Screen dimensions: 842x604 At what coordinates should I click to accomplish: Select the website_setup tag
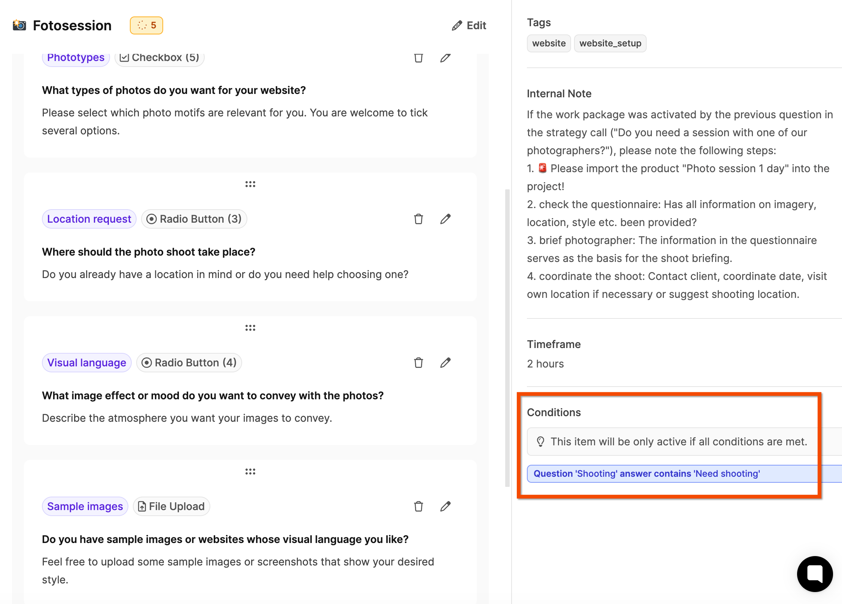tap(610, 43)
